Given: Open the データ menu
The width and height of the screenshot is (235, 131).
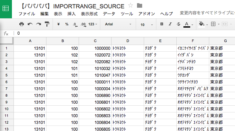Looking at the screenshot, I should click(109, 14).
